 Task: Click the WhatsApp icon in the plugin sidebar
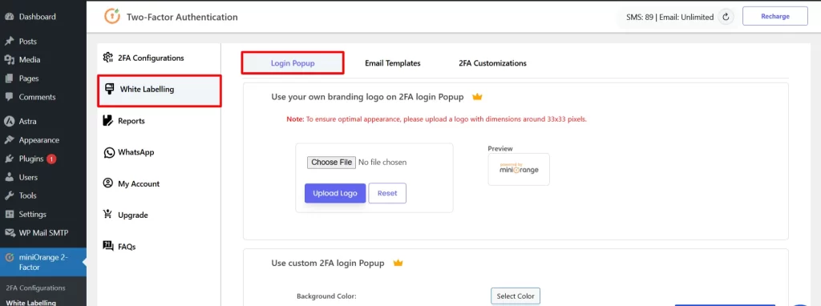(109, 152)
